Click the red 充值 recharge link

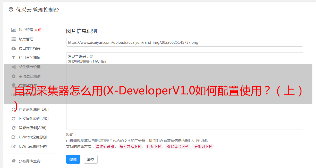38,30
